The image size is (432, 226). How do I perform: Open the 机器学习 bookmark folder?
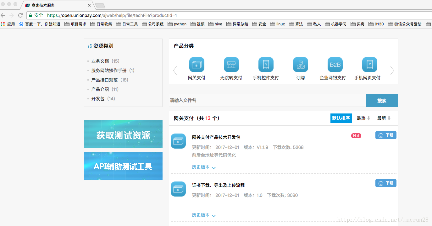336,24
